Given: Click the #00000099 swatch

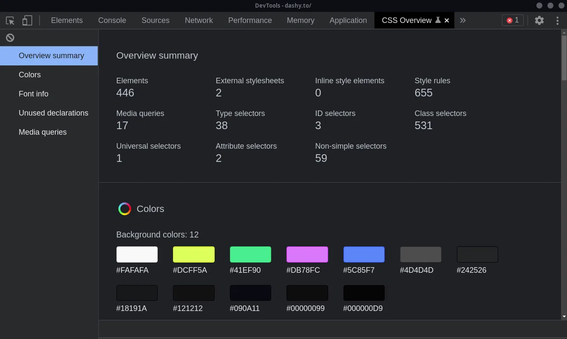Looking at the screenshot, I should pyautogui.click(x=307, y=293).
